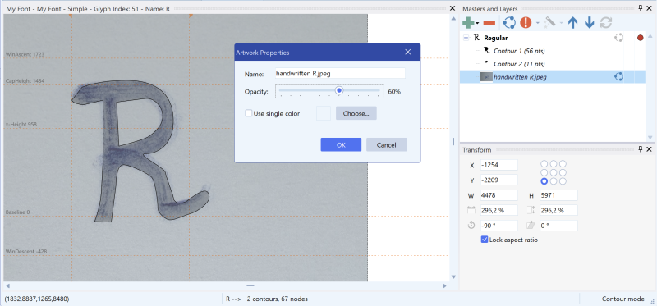Select the Regular master row
The width and height of the screenshot is (657, 306).
pyautogui.click(x=552, y=38)
